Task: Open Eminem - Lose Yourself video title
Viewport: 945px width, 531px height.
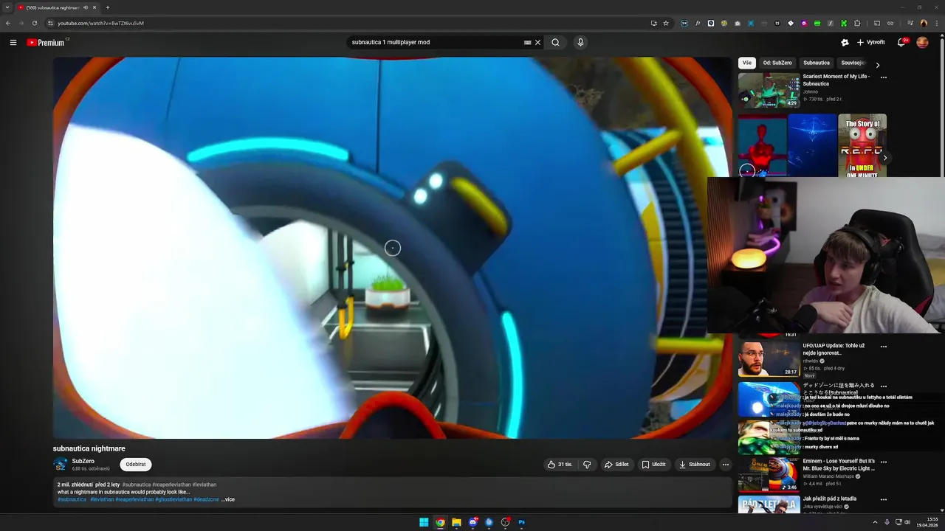Action: point(839,465)
